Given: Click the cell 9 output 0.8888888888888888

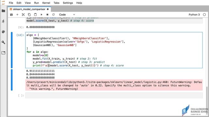Looking at the screenshot, I should (x=40, y=27).
